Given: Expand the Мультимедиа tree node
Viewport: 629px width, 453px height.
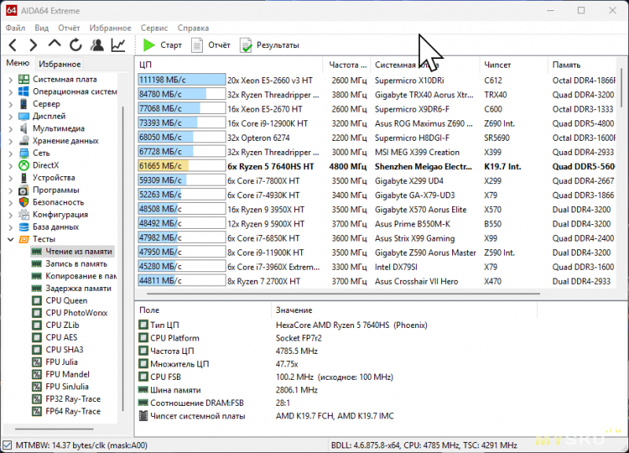Looking at the screenshot, I should 10,129.
